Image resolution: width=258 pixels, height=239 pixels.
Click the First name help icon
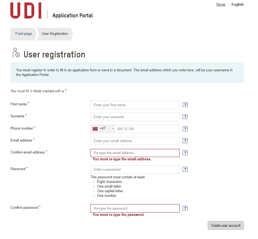(185, 105)
